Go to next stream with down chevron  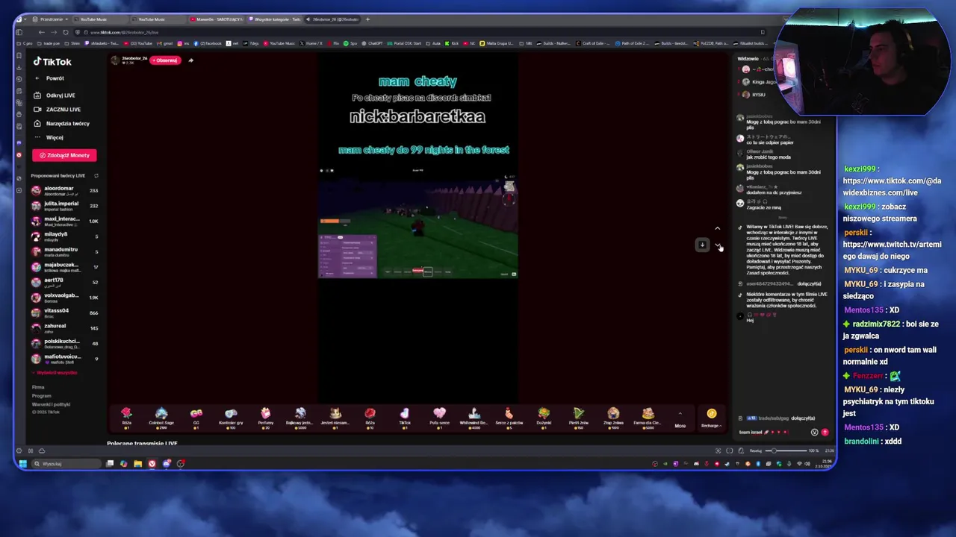pyautogui.click(x=717, y=245)
